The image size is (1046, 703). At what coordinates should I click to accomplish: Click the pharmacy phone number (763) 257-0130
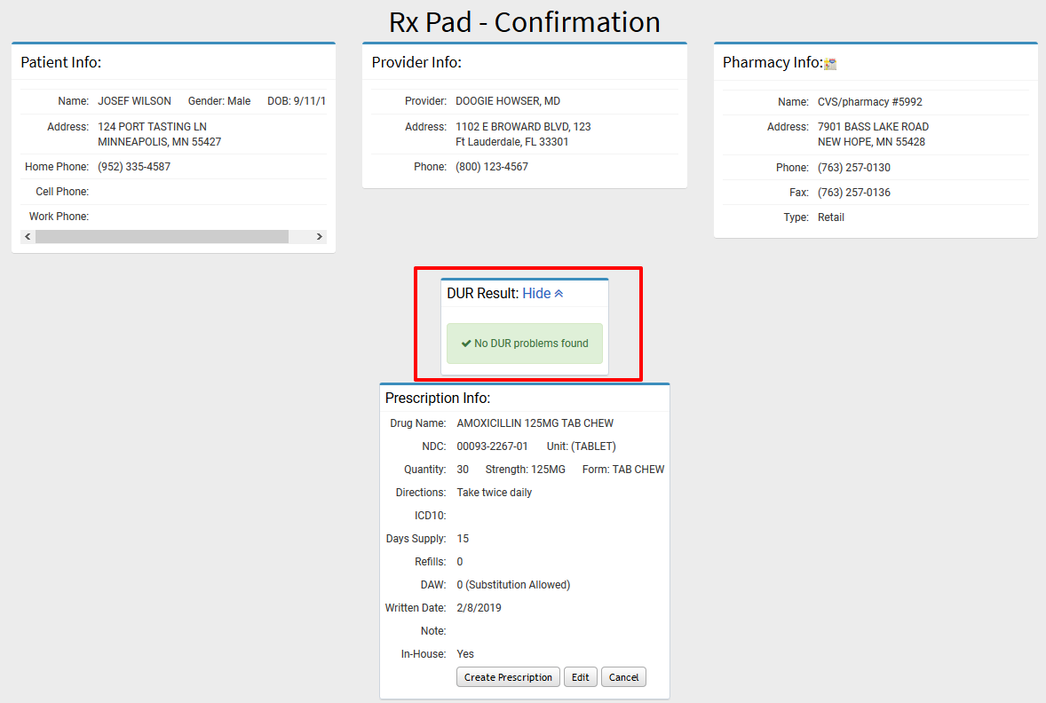click(853, 168)
